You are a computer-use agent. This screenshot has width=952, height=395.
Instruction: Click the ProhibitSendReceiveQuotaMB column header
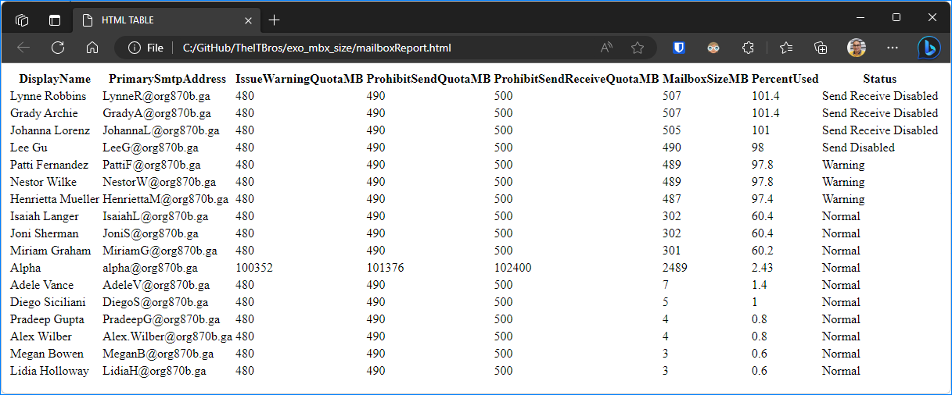pos(577,79)
